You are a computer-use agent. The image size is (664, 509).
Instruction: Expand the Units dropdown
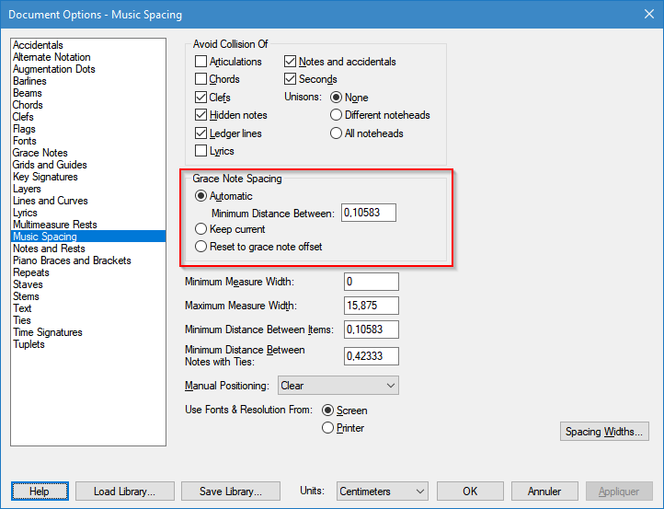382,492
